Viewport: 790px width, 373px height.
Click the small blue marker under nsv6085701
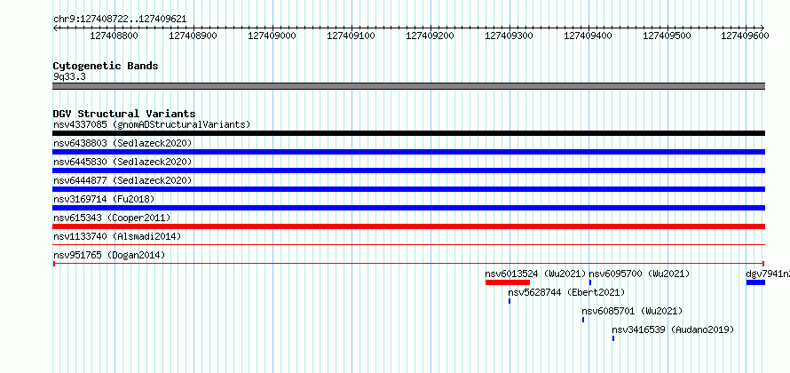pos(583,320)
